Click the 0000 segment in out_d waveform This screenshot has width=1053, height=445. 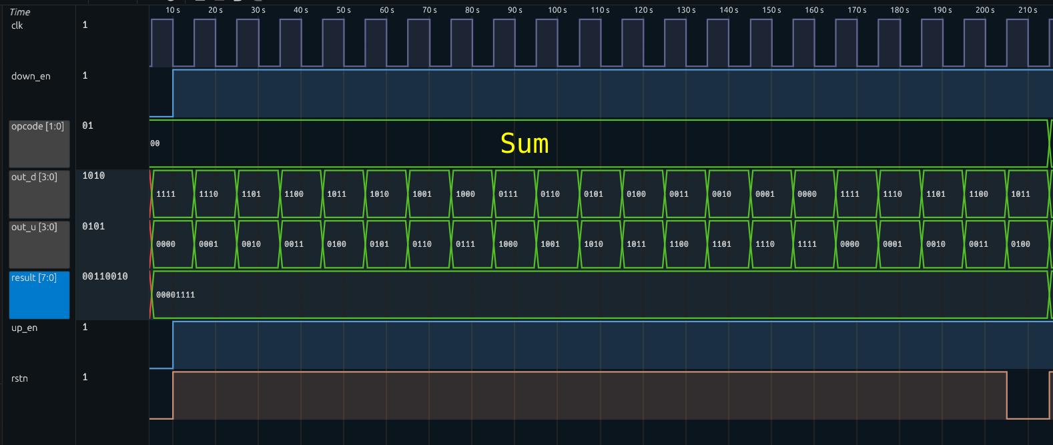coord(807,194)
